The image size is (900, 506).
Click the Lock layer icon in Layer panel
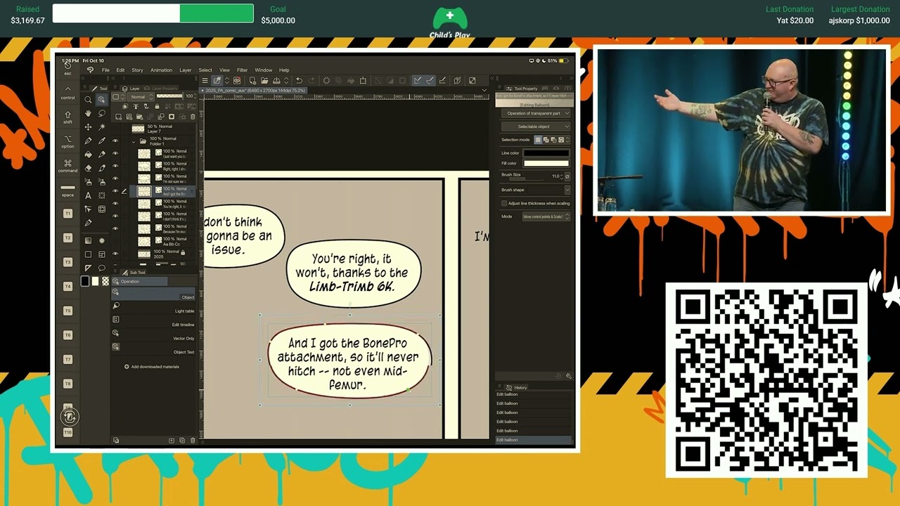157,107
